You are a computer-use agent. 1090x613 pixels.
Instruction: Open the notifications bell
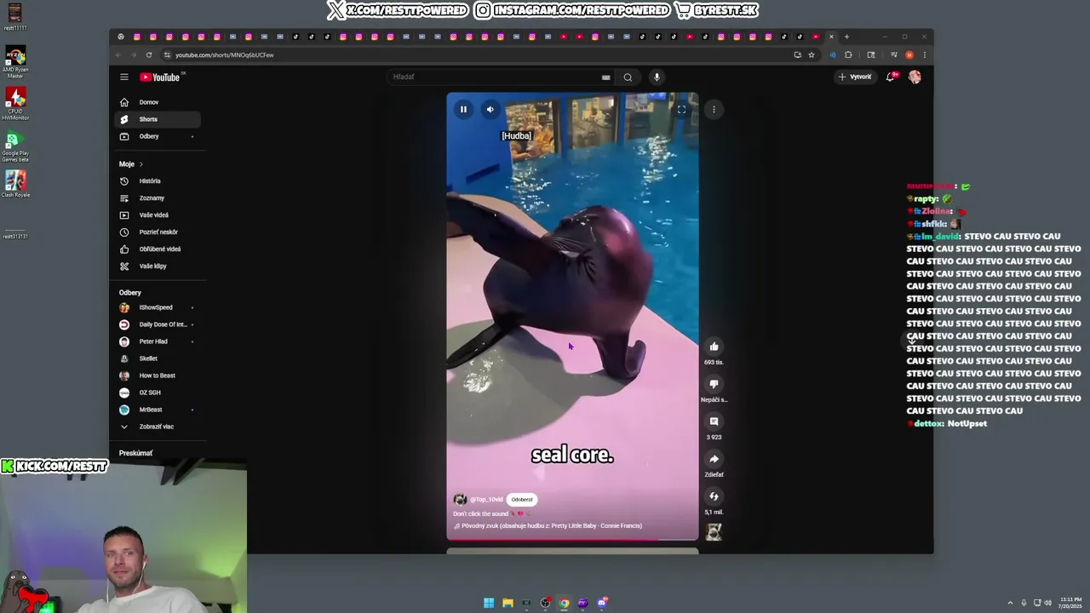[891, 77]
